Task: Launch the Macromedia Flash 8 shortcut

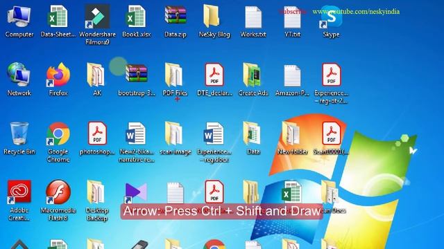Action: pos(58,192)
